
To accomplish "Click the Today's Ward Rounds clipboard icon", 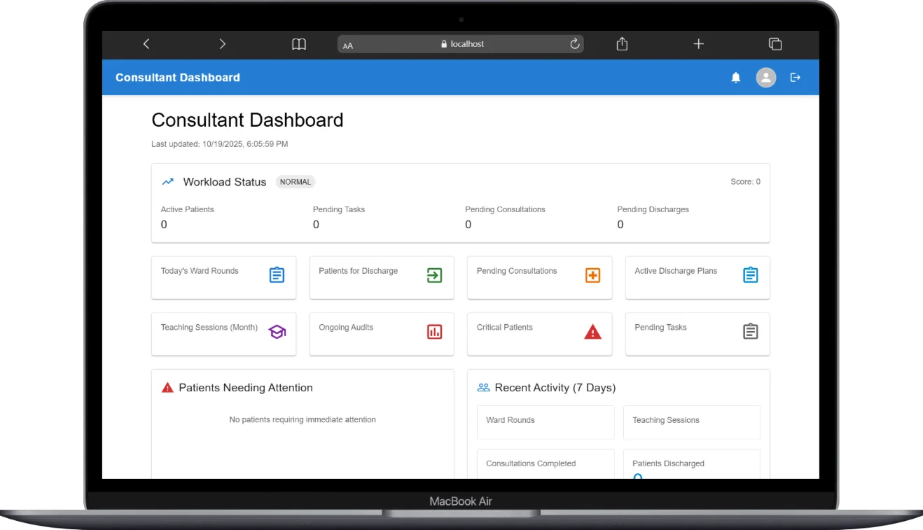I will coord(277,276).
